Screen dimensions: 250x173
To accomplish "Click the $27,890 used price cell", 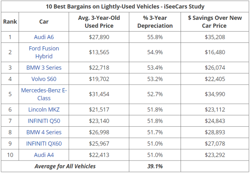I will point(99,37).
